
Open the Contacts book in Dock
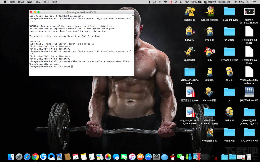click(68, 157)
